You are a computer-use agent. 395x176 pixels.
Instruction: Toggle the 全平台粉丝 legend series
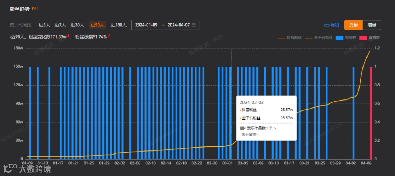coord(319,38)
